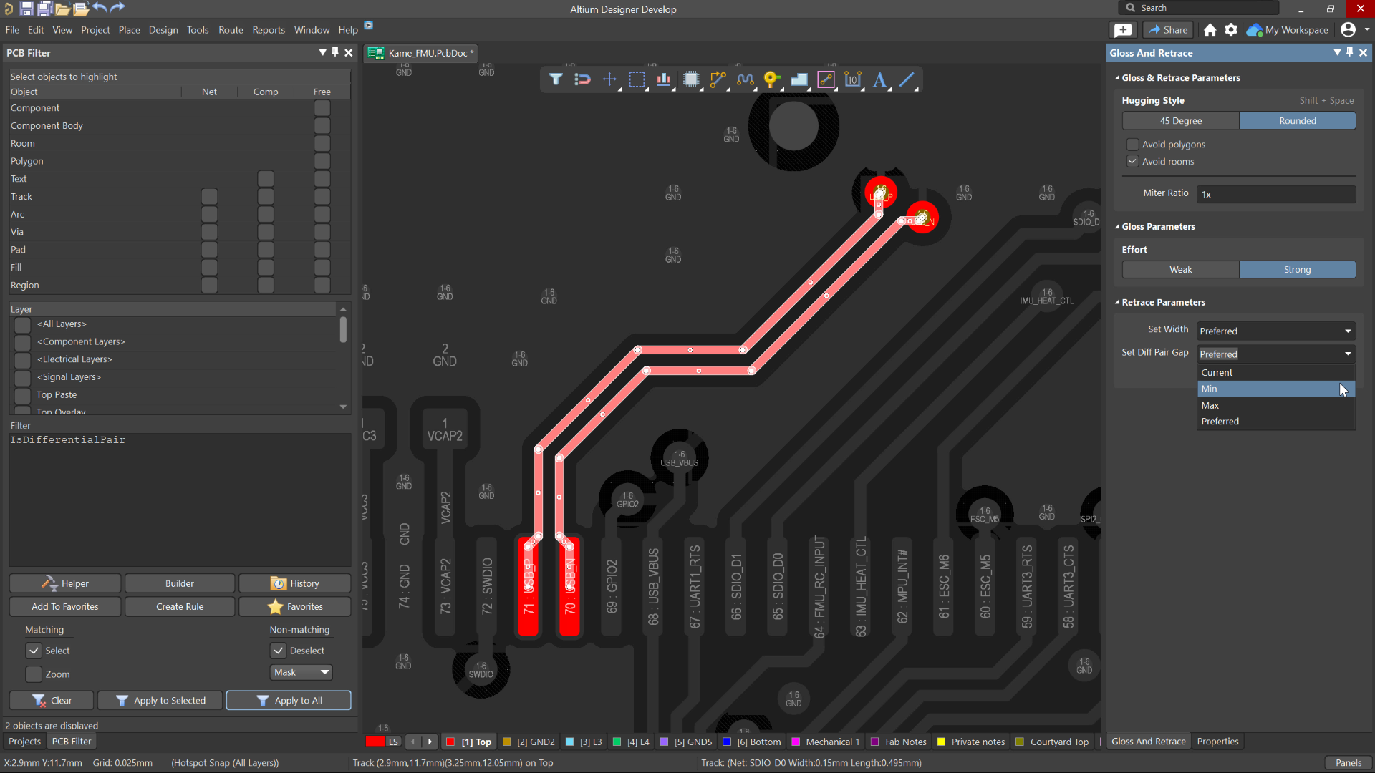Viewport: 1375px width, 773px height.
Task: Click the Create Rule button
Action: 180,607
